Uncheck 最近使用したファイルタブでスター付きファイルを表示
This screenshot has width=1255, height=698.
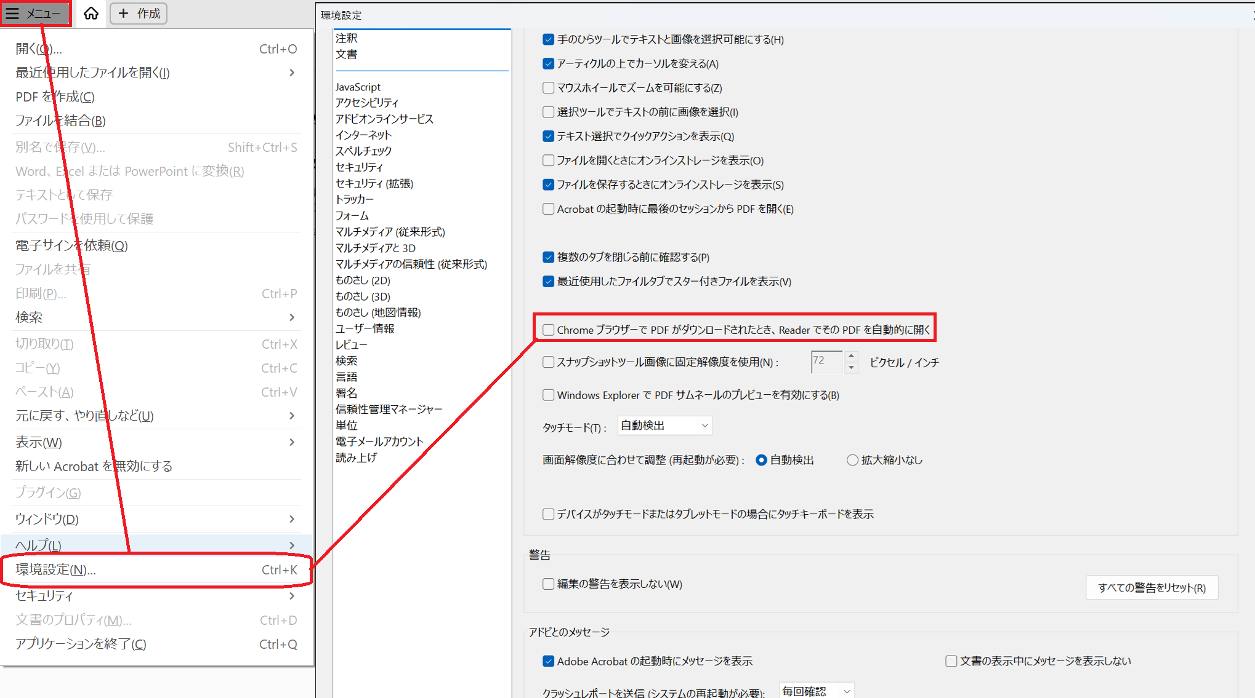pyautogui.click(x=548, y=282)
